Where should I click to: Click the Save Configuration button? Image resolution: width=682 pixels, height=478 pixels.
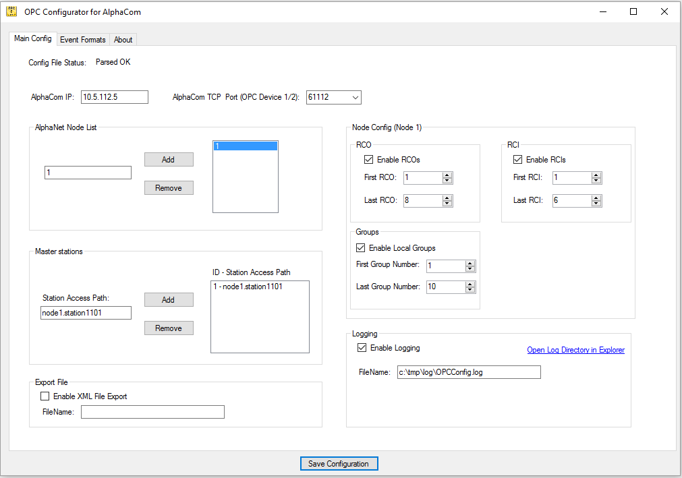tap(339, 464)
